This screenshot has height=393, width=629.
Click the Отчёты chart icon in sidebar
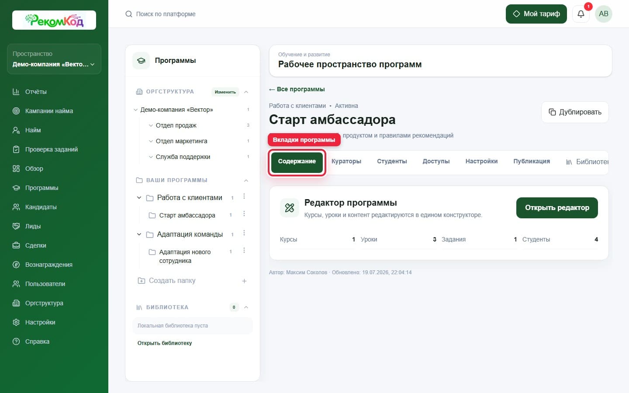pos(16,92)
